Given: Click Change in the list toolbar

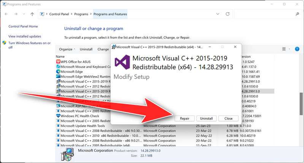Looking at the screenshot, I should 103,49.
